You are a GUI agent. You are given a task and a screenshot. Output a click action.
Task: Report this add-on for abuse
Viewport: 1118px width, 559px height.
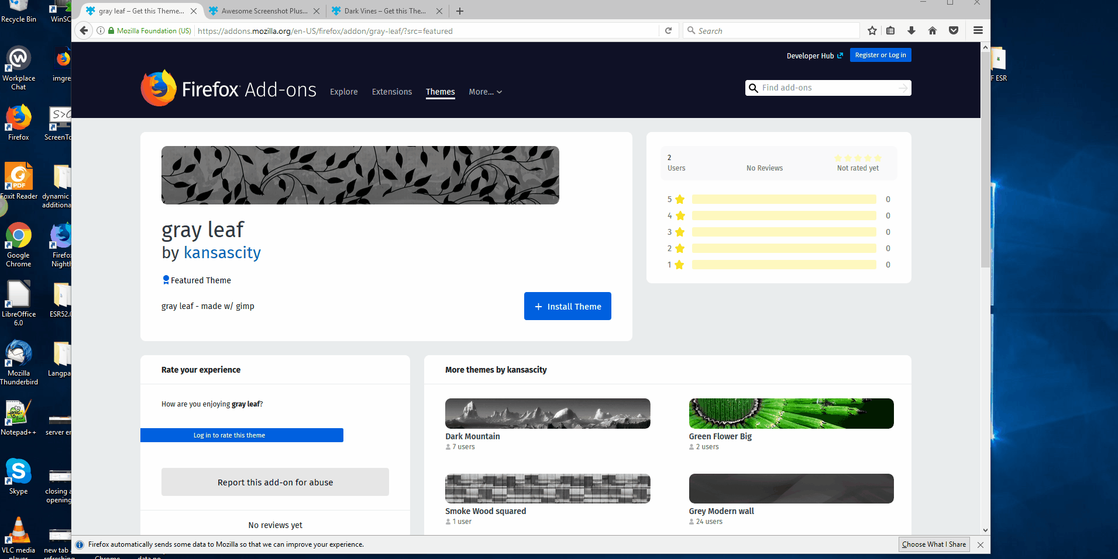pos(275,482)
